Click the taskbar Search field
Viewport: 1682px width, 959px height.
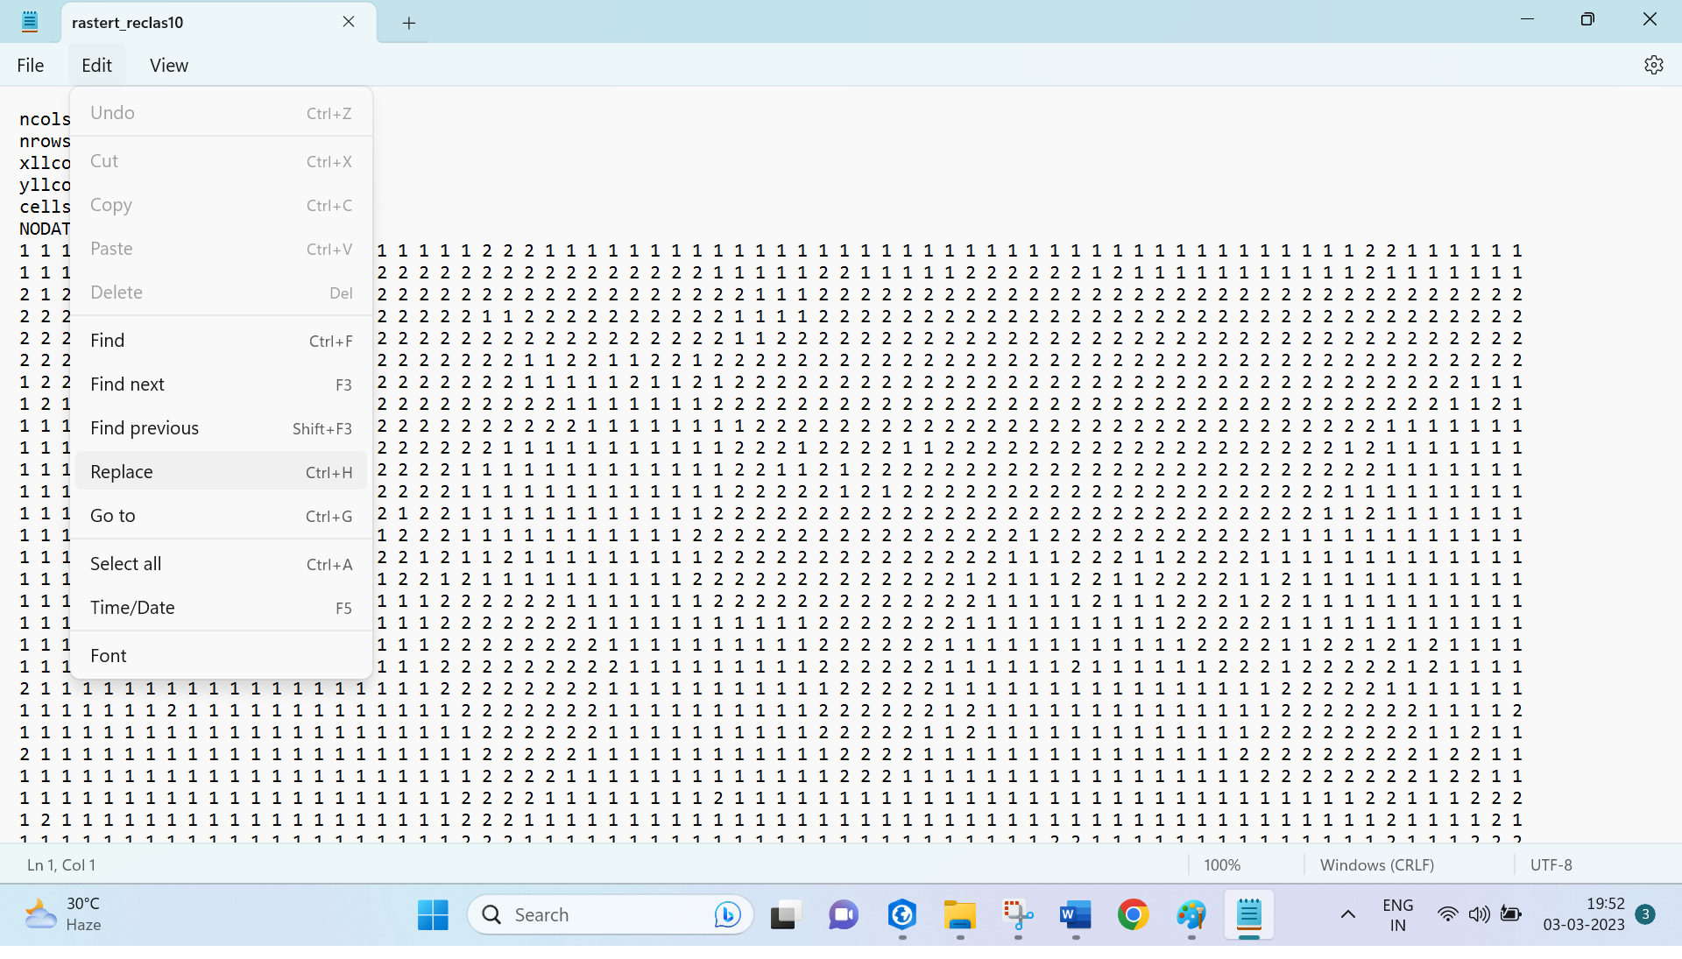click(x=604, y=915)
